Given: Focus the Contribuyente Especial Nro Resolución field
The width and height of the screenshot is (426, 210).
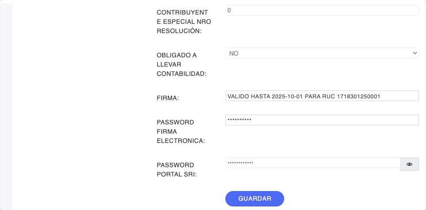Looking at the screenshot, I should click(322, 10).
